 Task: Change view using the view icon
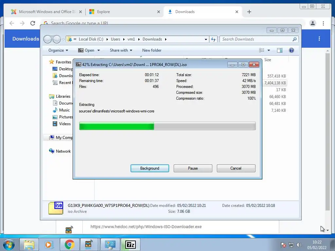pyautogui.click(x=261, y=50)
